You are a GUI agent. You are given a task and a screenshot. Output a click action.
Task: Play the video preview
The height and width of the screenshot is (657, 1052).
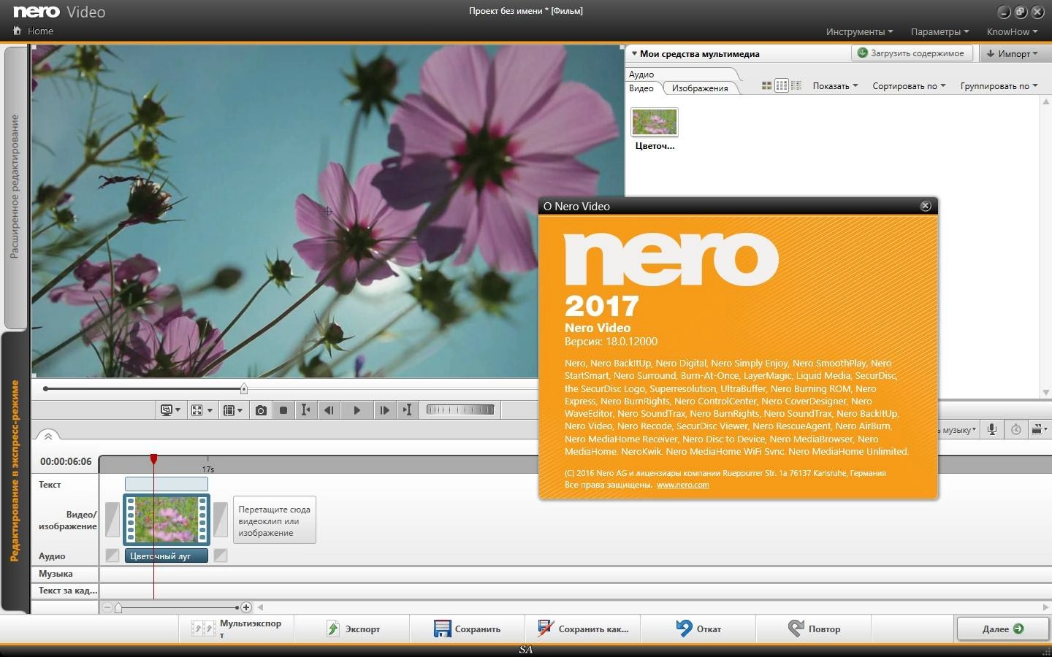357,410
